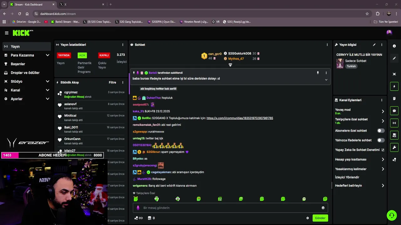Open Yapay Zeka ile Sohbet Denetimi link
The width and height of the screenshot is (401, 225).
pos(360,150)
